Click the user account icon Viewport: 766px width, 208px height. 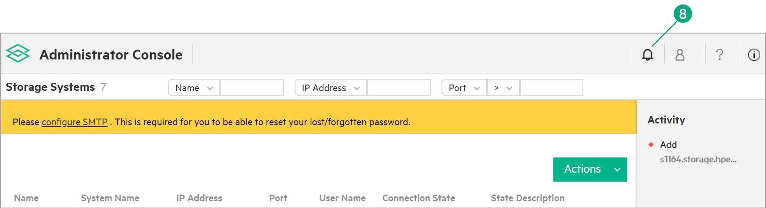coord(680,55)
